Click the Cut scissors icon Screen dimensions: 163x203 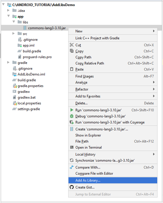click(x=72, y=45)
